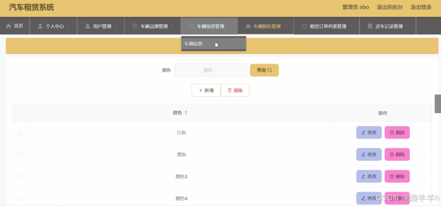Click the trash icon in 黑色 row
This screenshot has height=206, width=441.
point(392,155)
